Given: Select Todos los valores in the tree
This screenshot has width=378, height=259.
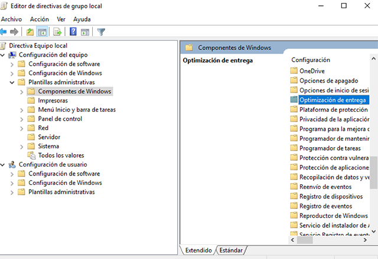Looking at the screenshot, I should coord(60,155).
